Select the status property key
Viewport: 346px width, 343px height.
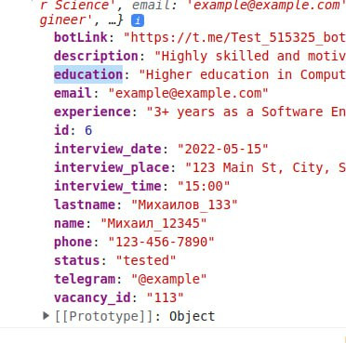point(77,260)
